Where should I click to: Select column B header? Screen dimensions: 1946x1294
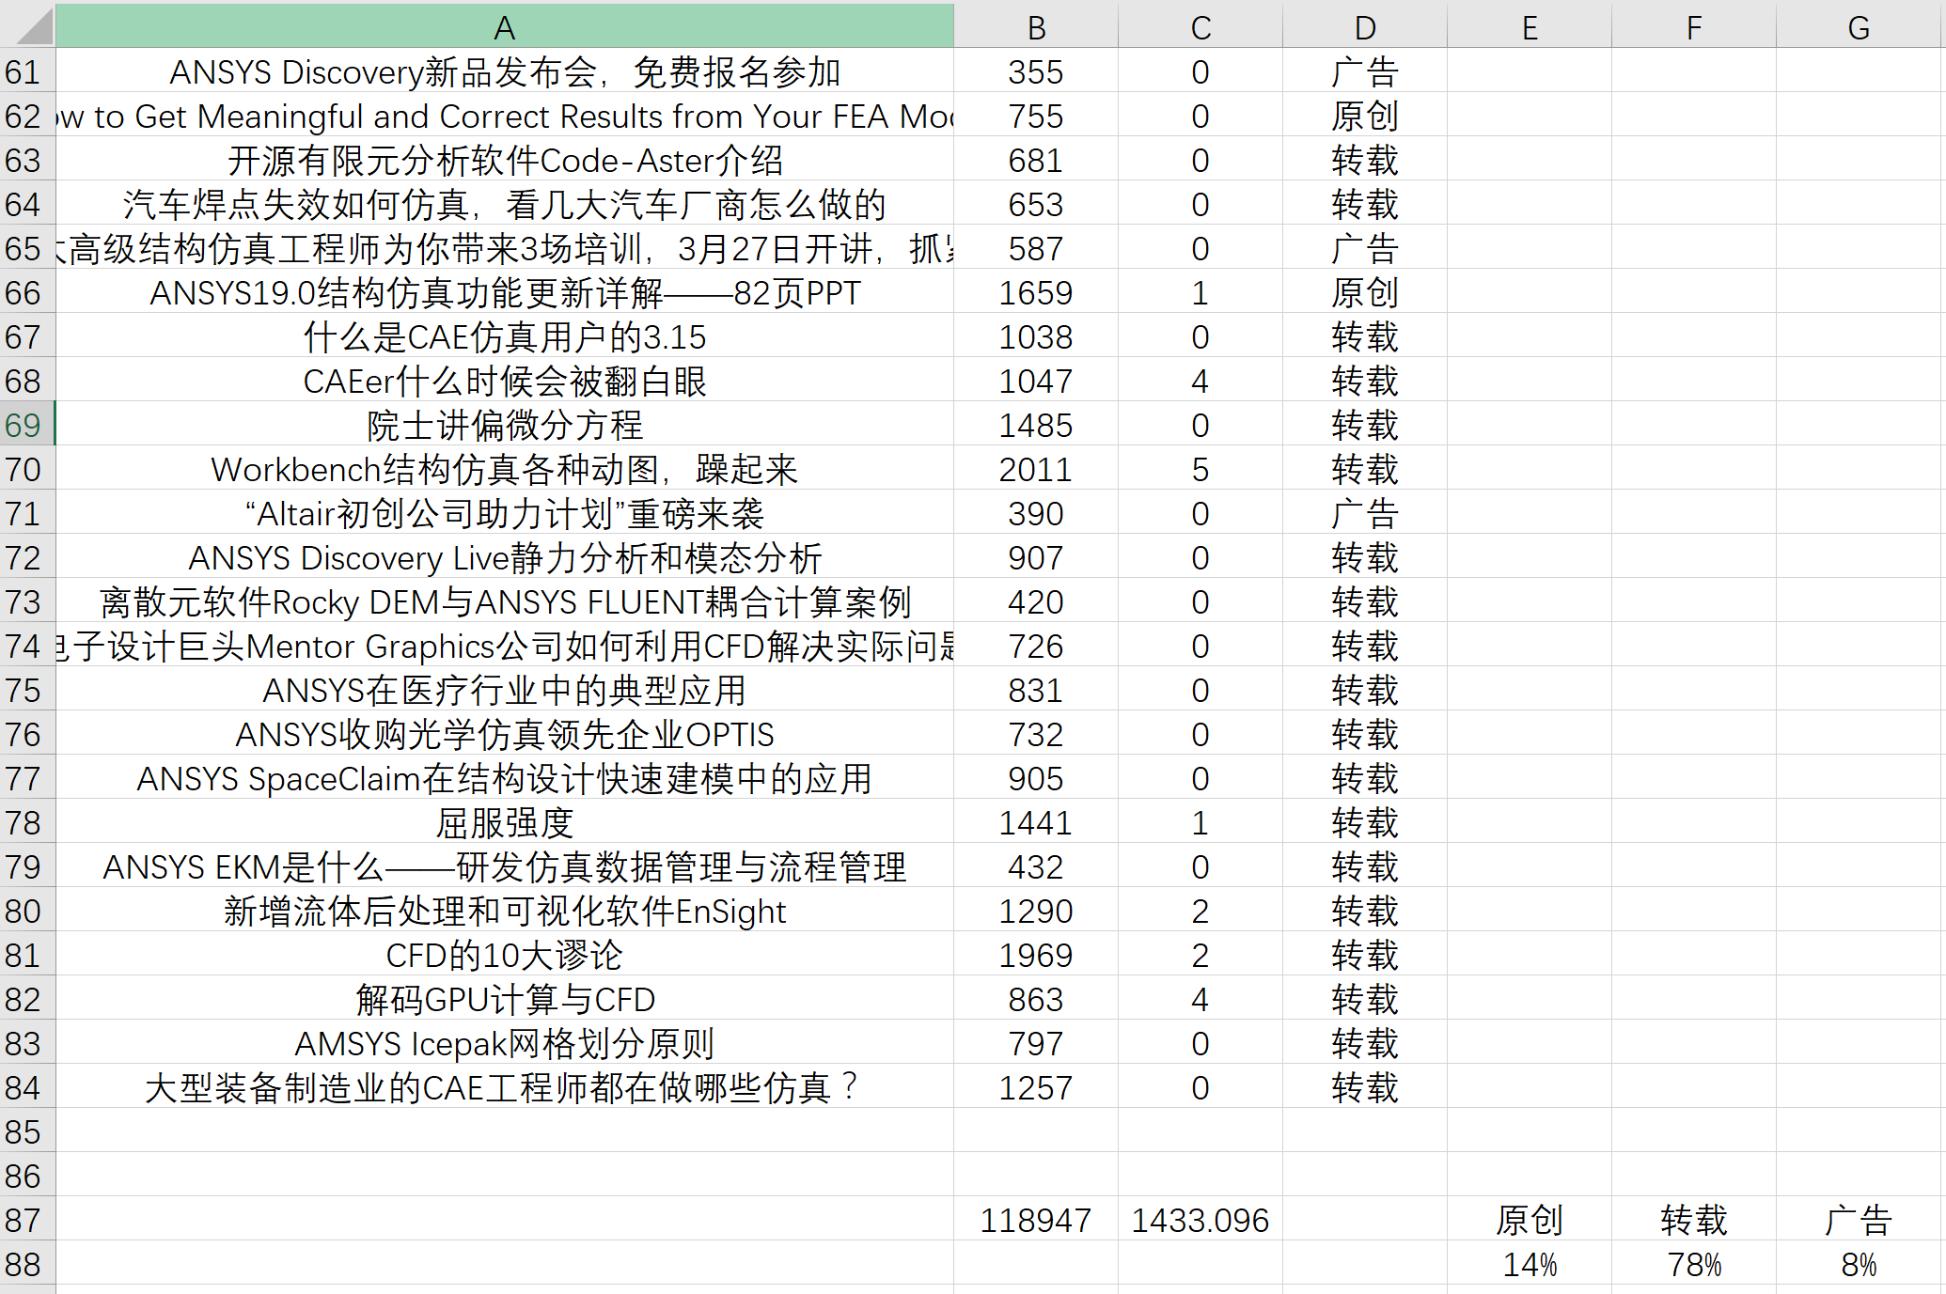[1036, 26]
